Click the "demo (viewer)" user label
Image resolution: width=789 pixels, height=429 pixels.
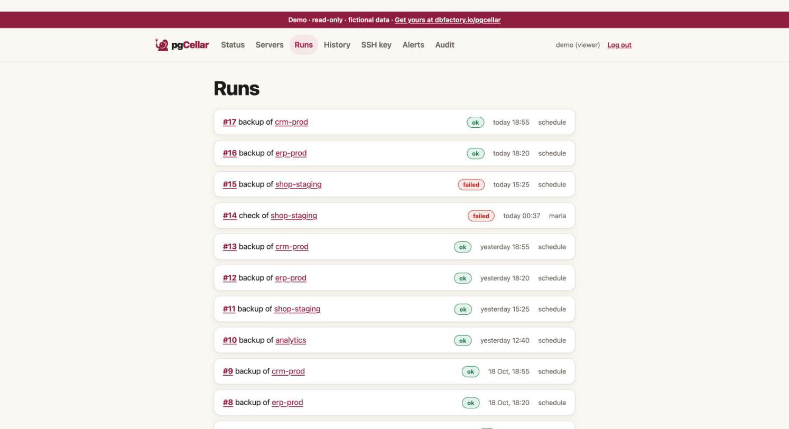(x=578, y=45)
